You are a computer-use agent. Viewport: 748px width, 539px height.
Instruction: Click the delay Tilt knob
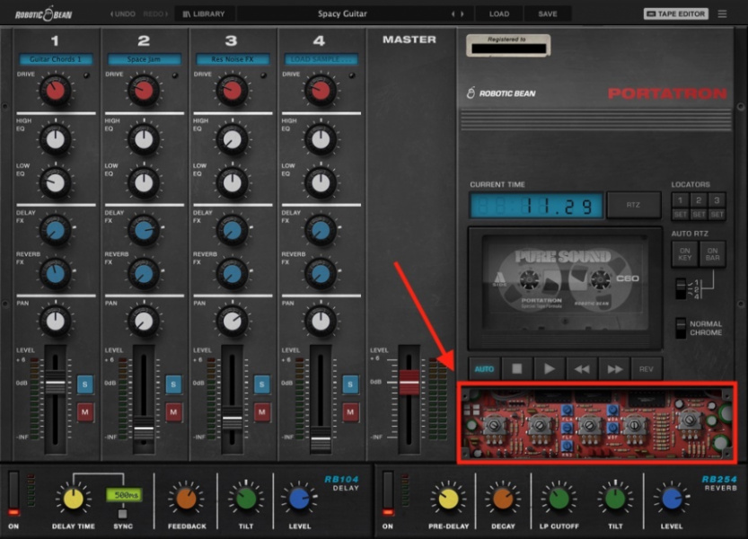246,499
